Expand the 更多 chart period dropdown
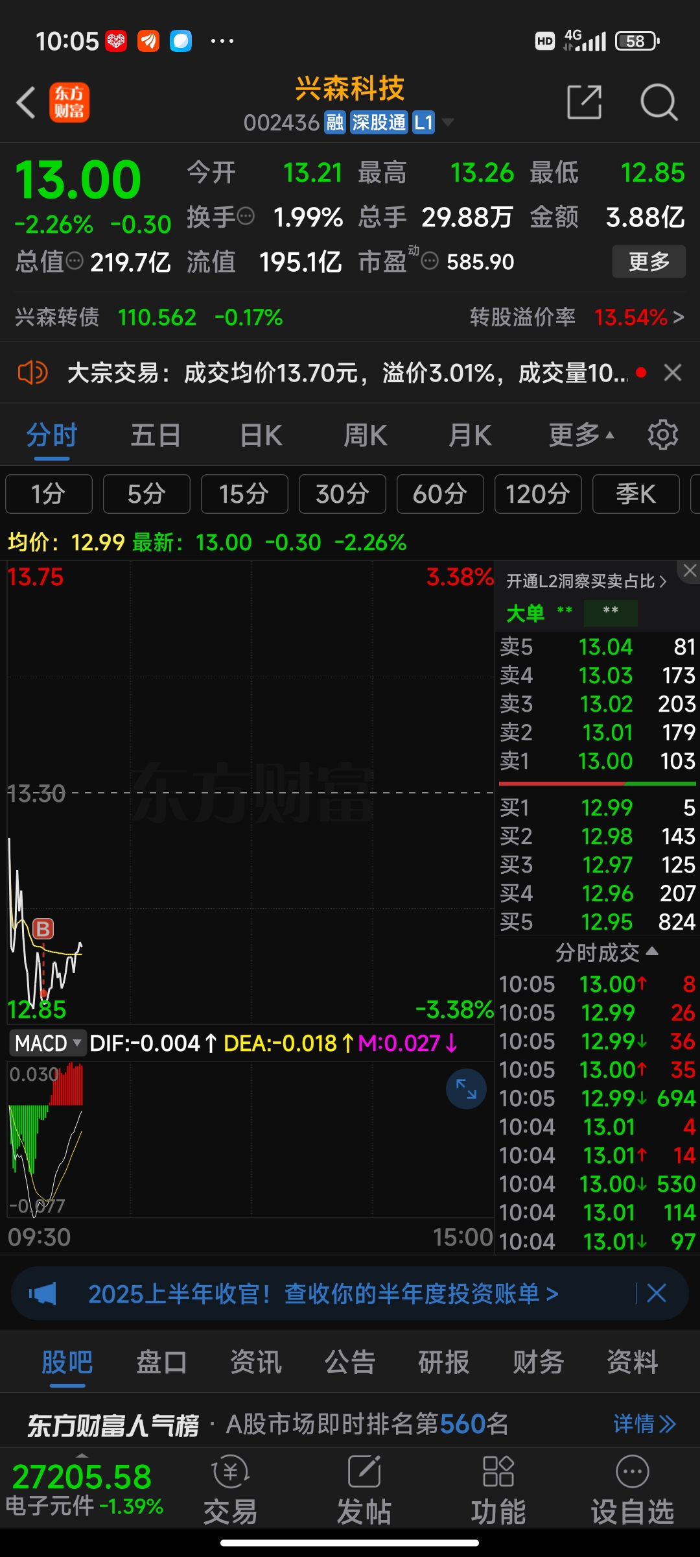Viewport: 700px width, 1557px height. [581, 435]
